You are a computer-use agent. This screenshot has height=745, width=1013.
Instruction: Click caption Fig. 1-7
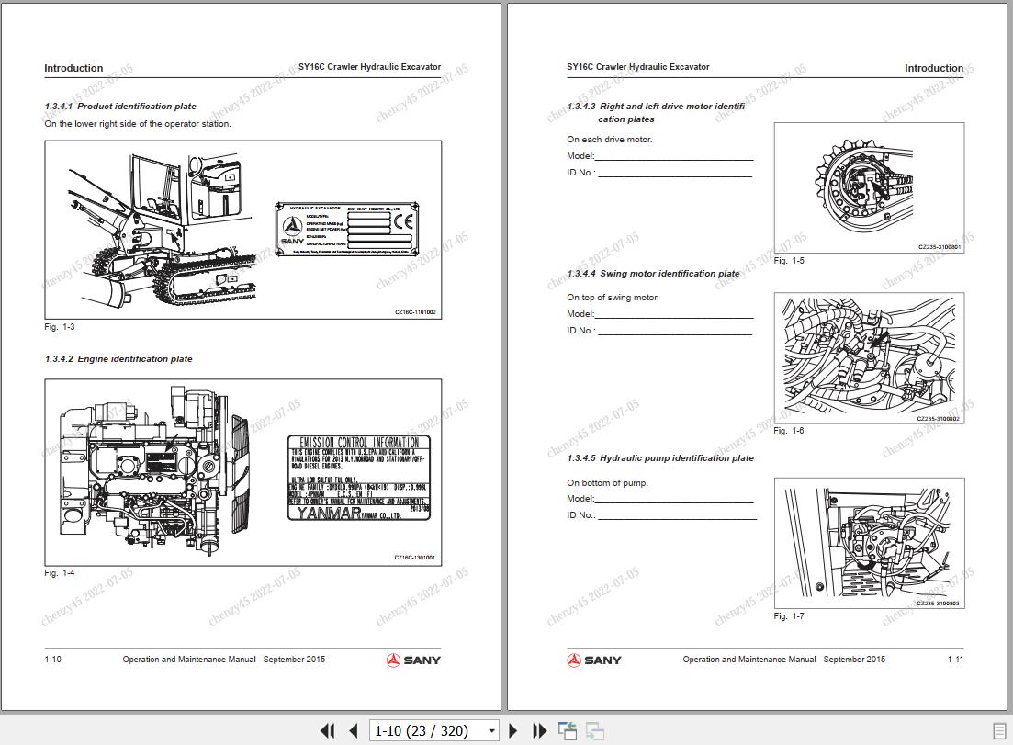[x=789, y=615]
